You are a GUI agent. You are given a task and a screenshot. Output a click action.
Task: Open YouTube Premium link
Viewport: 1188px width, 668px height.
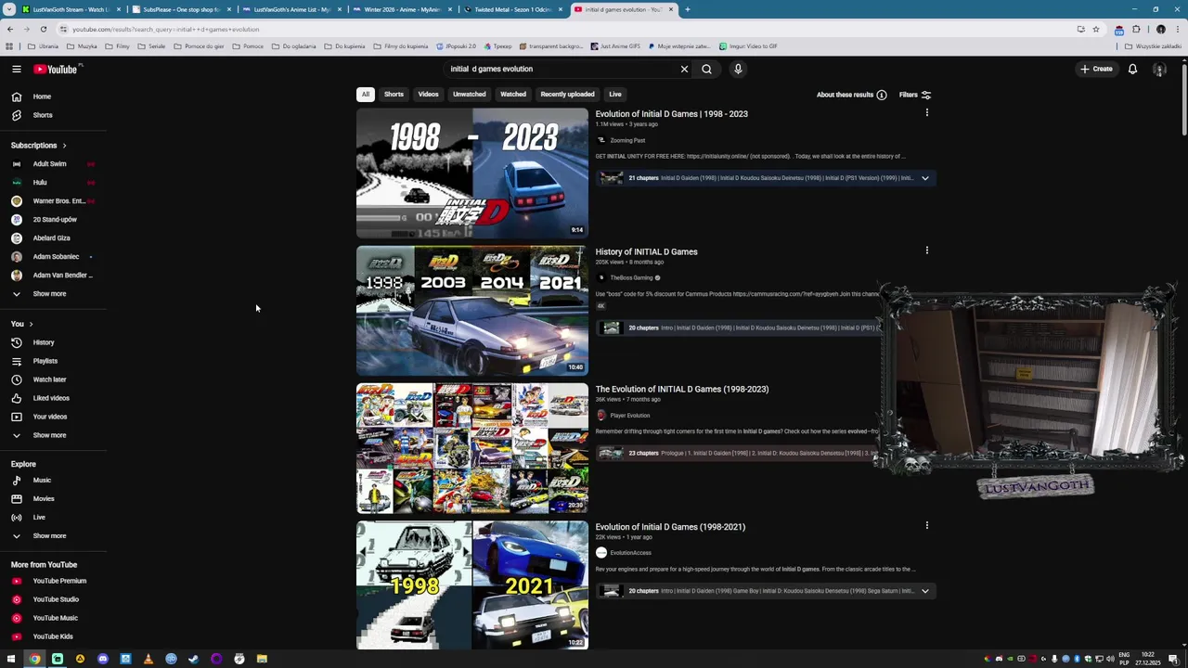59,581
